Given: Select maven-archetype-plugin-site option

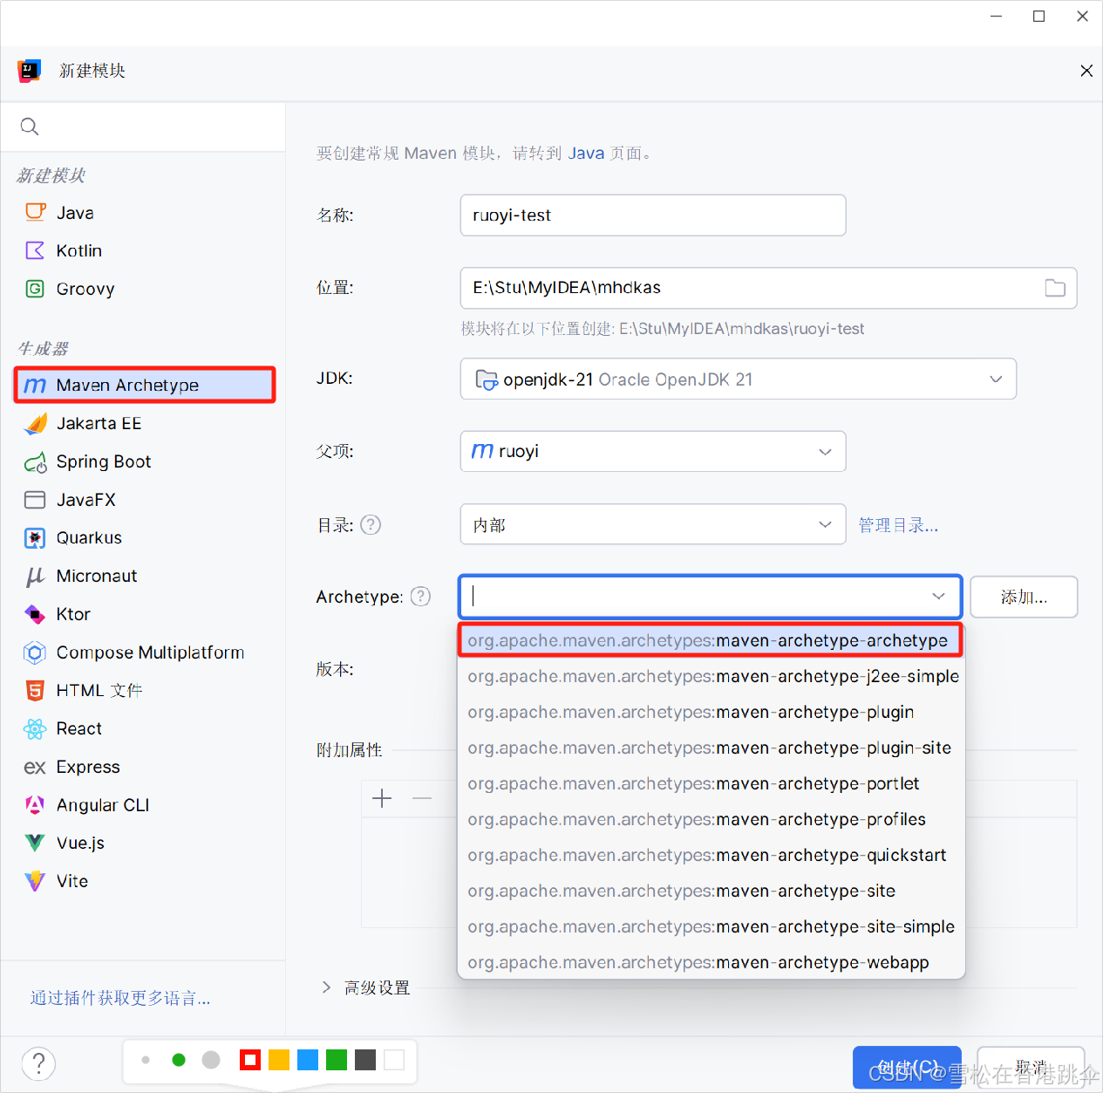Looking at the screenshot, I should click(x=711, y=748).
